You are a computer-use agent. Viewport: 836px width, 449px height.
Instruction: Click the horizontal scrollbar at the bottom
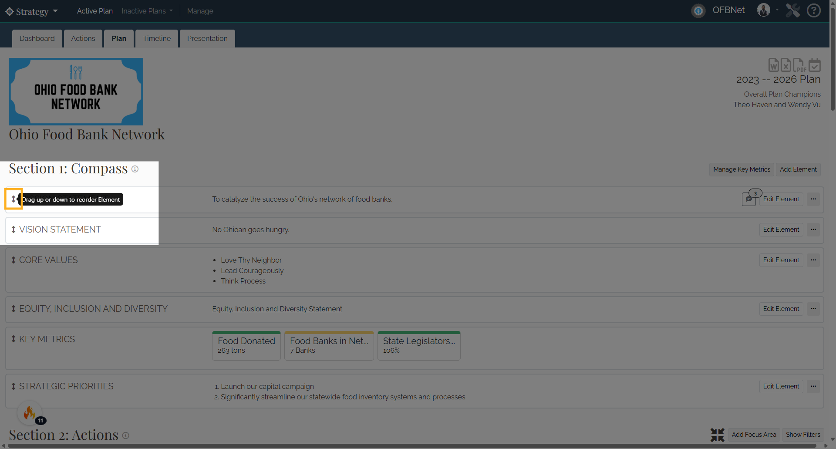(x=413, y=446)
